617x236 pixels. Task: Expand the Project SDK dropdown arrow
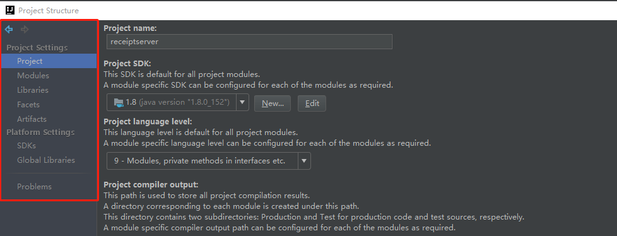(242, 103)
